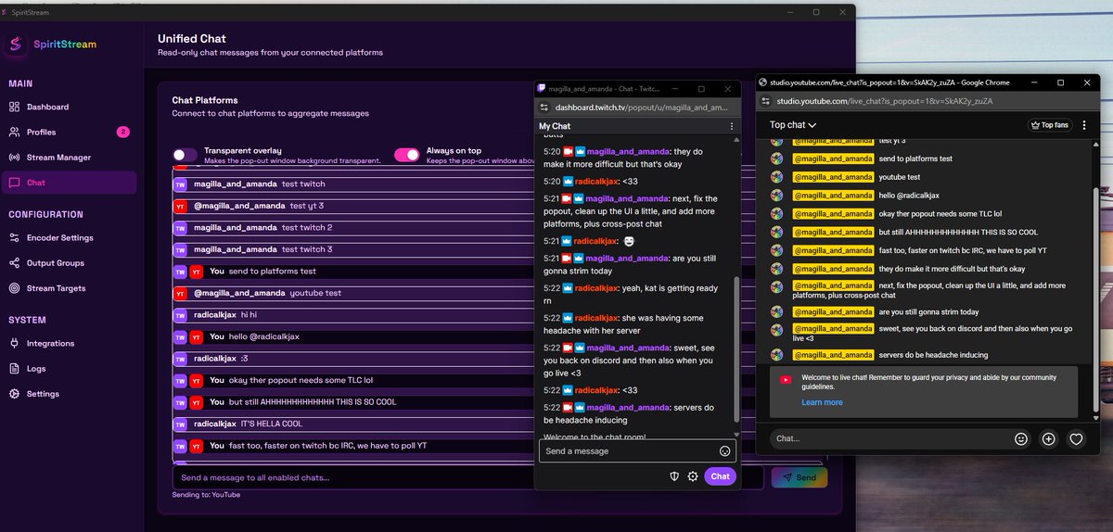1113x532 pixels.
Task: Disable the Always on top switch
Action: click(x=406, y=155)
